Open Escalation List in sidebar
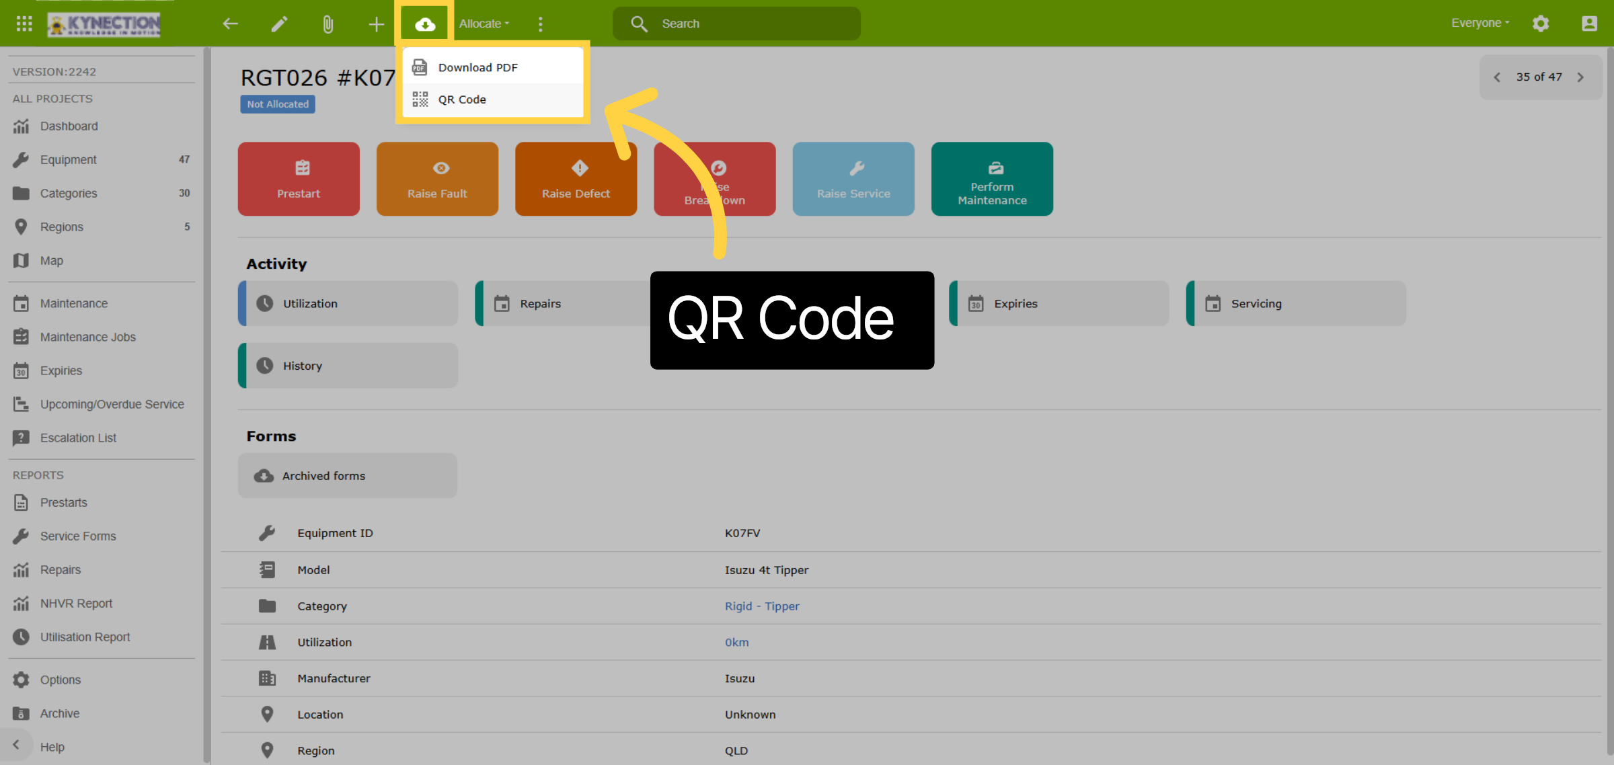 coord(101,438)
